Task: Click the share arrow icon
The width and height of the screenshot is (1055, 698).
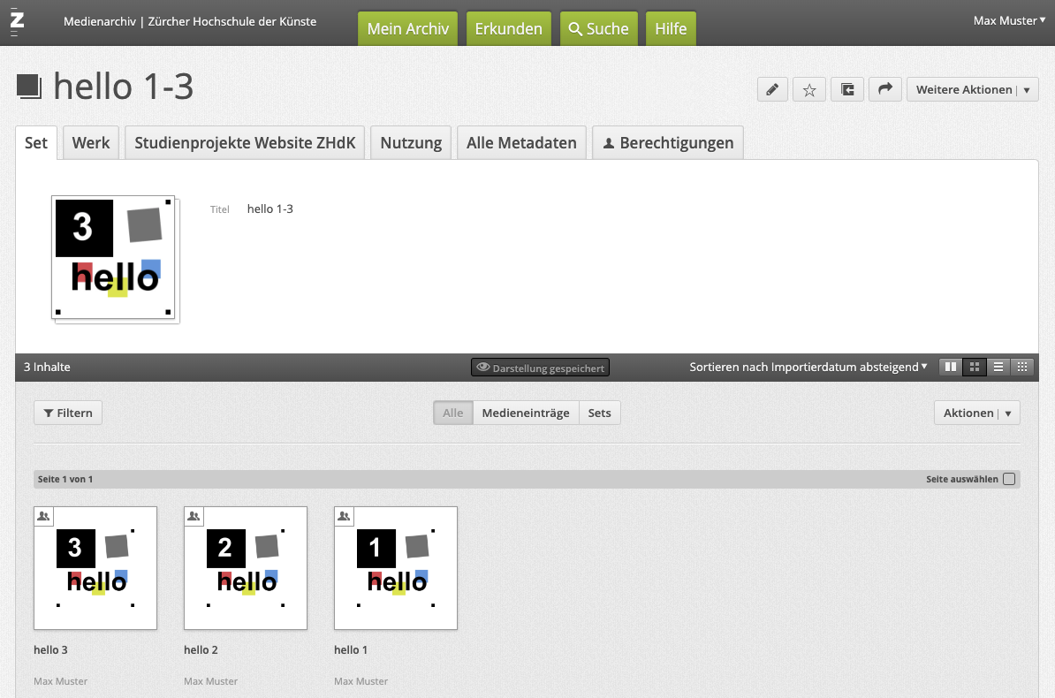Action: 884,89
